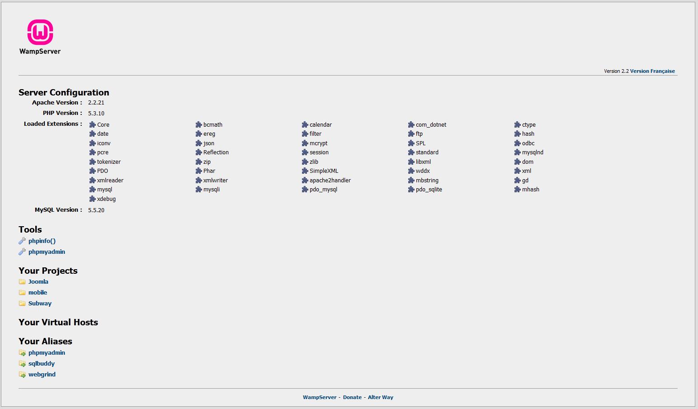698x409 pixels.
Task: Click the puzzle icon beside mysqli
Action: point(199,189)
